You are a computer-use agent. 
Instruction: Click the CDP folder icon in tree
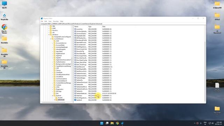pyautogui.click(x=55, y=68)
